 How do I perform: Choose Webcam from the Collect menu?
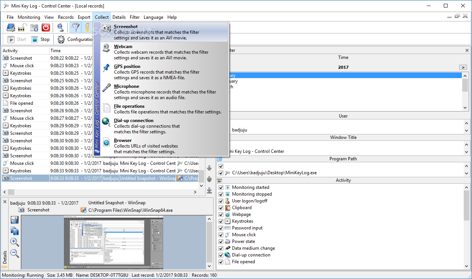coord(165,52)
